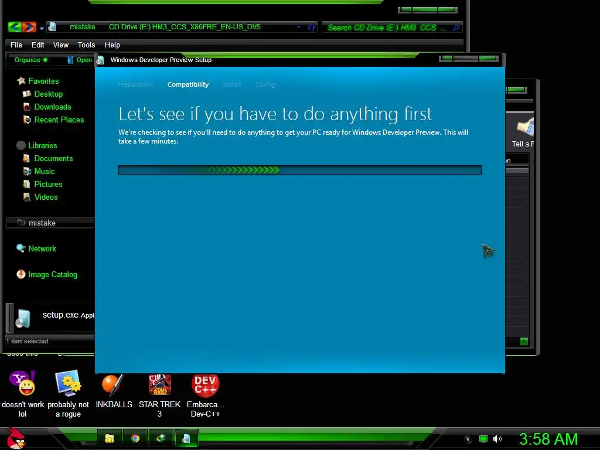The height and width of the screenshot is (450, 600).
Task: Click the green monitor tray icon
Action: (x=483, y=439)
